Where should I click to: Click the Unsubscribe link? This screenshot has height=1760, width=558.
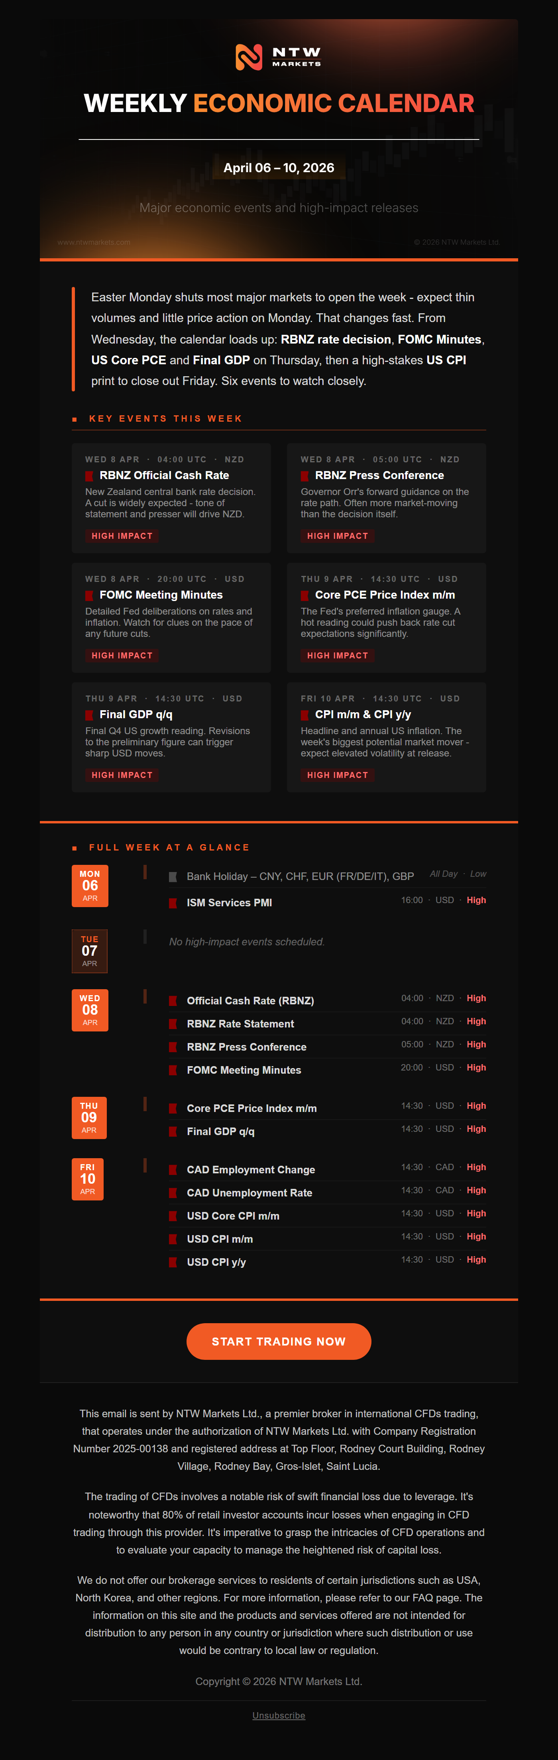(x=279, y=1716)
